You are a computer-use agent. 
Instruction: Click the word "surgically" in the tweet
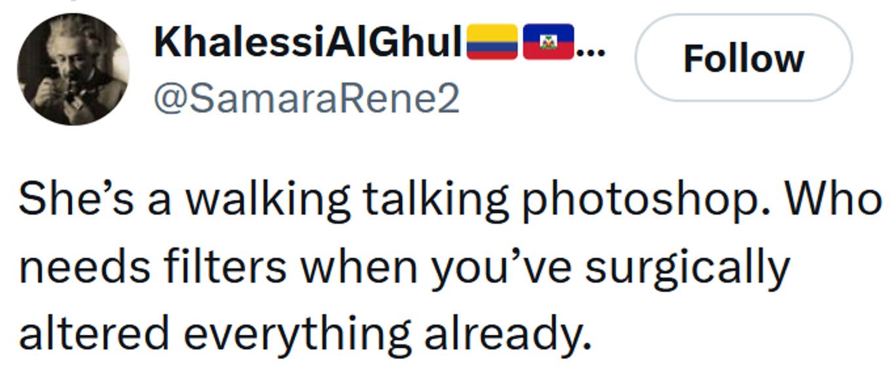(687, 268)
